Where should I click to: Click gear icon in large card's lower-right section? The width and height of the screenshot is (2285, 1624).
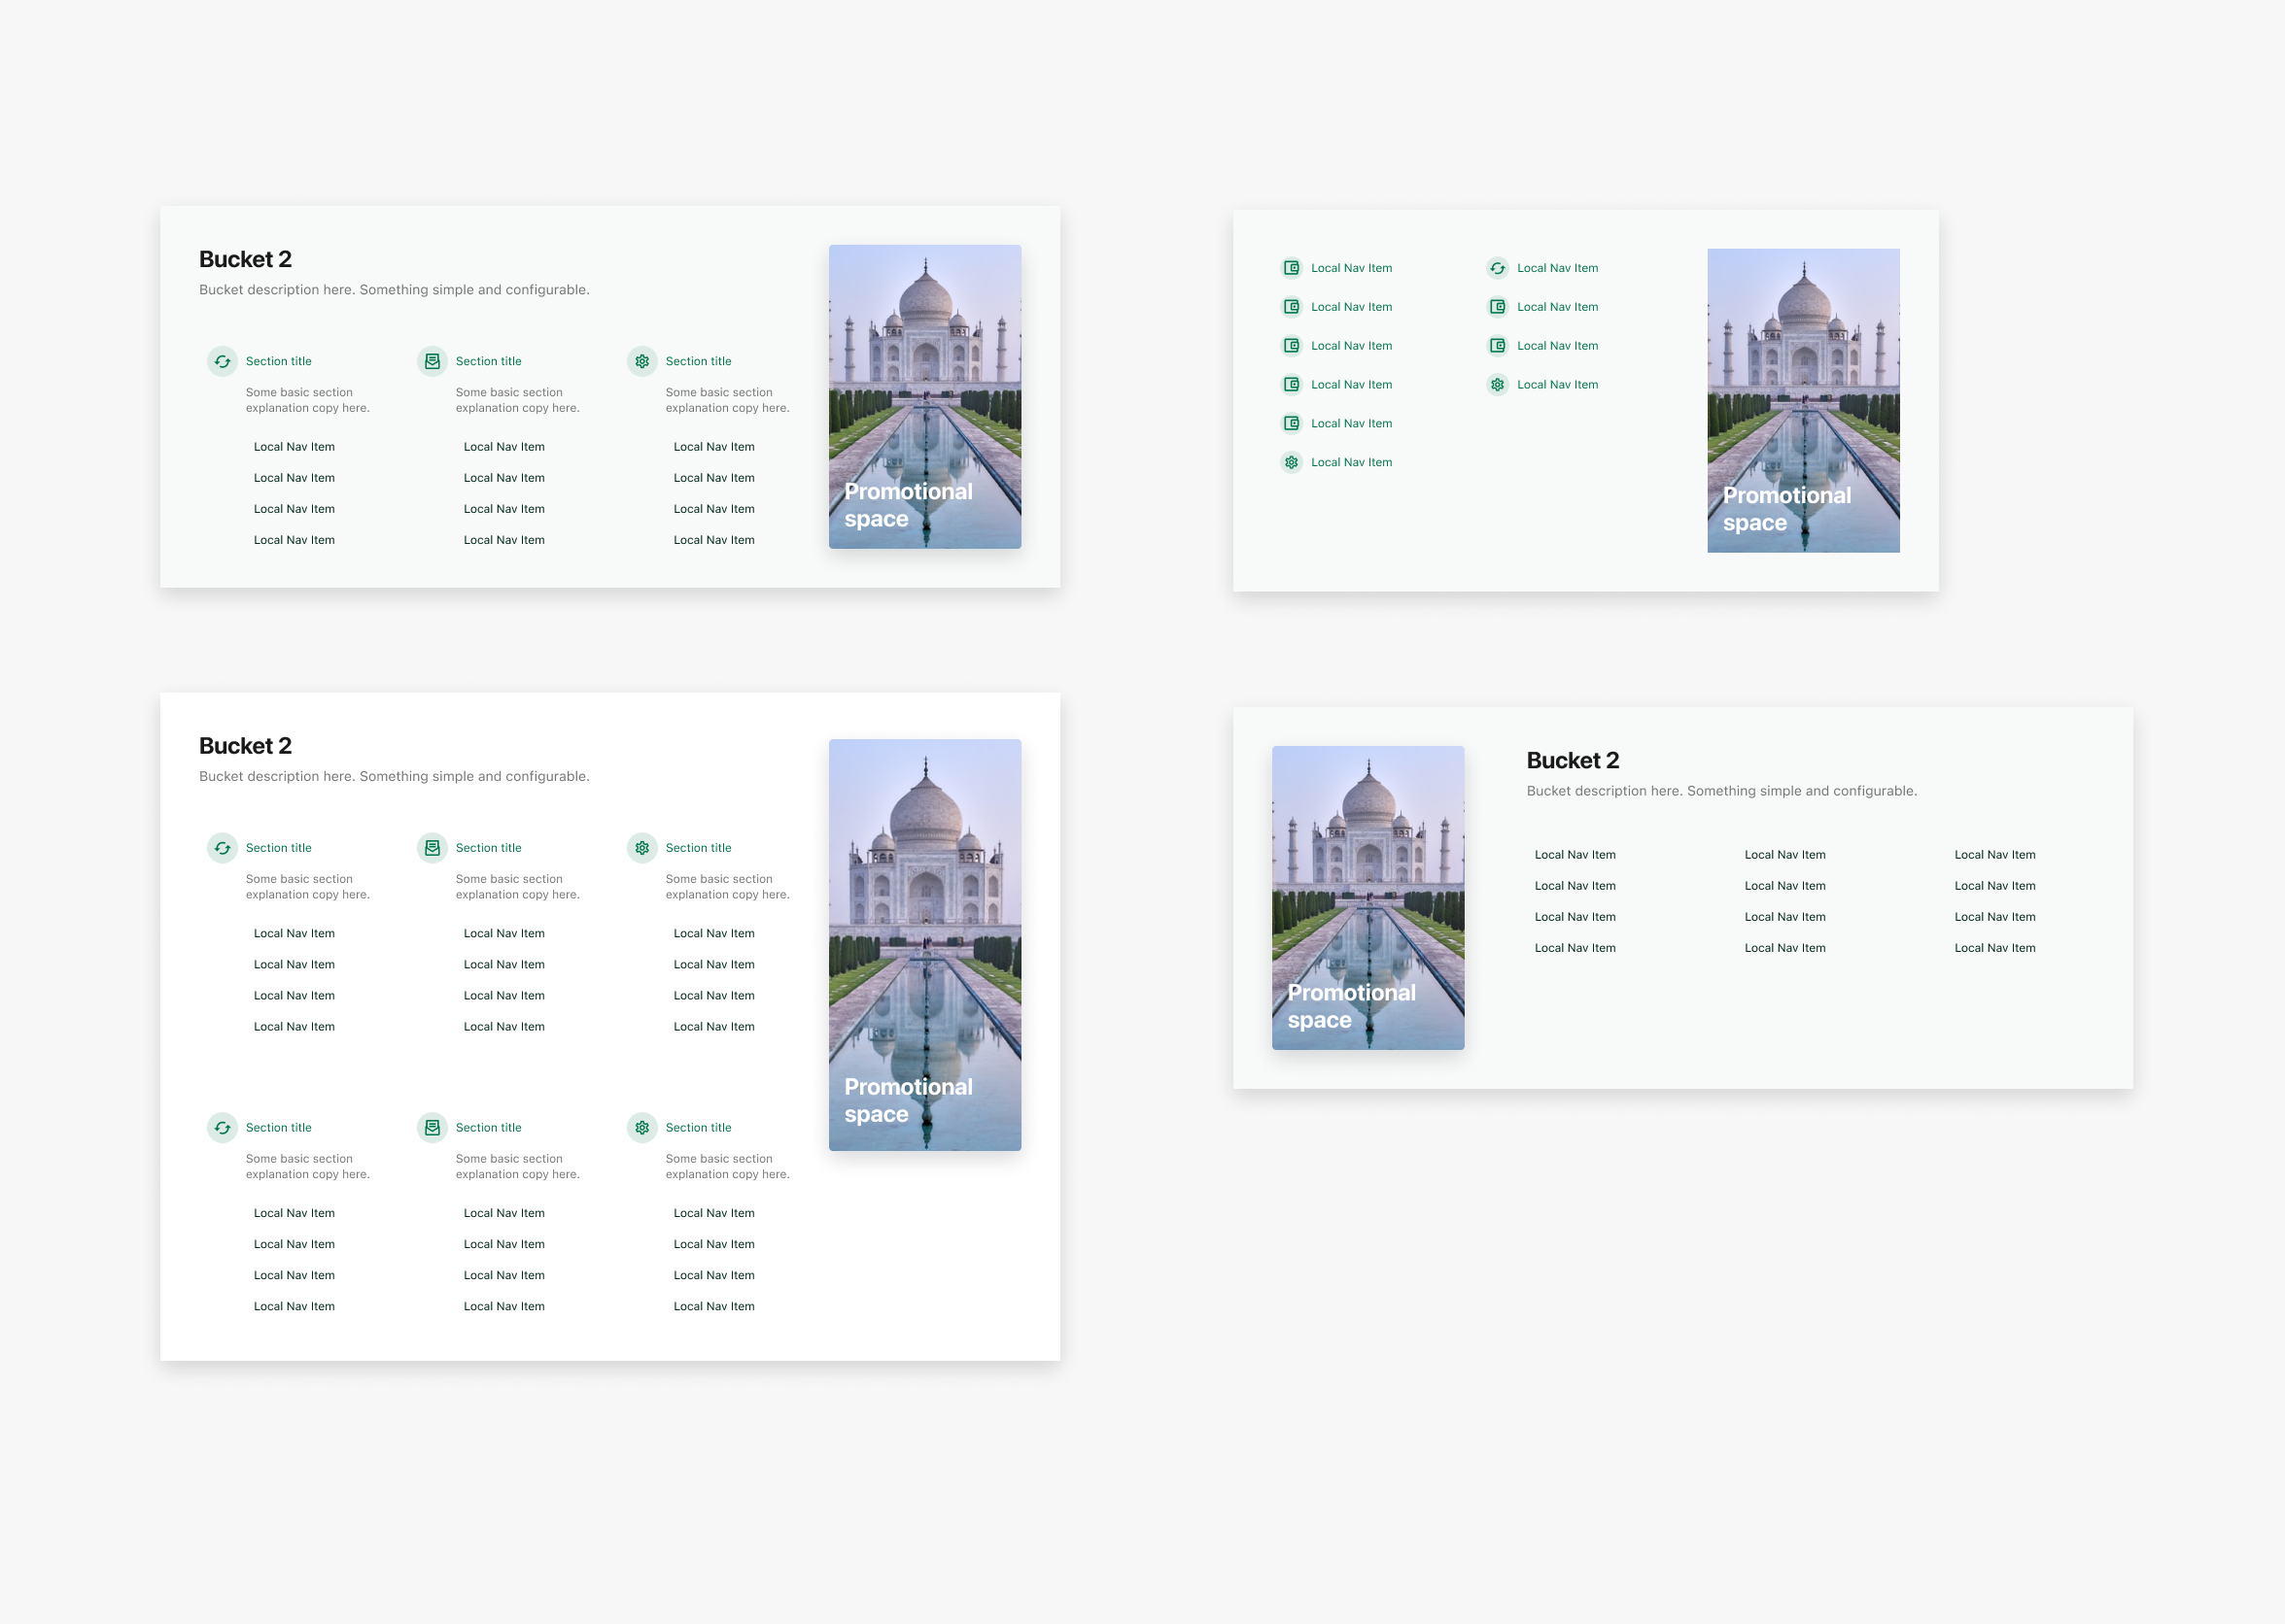642,1127
